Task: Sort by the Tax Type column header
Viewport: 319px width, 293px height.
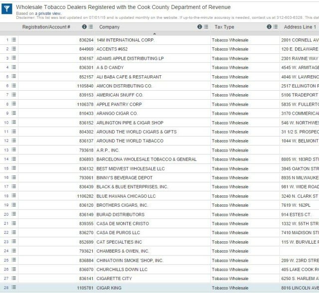Action: coord(224,27)
